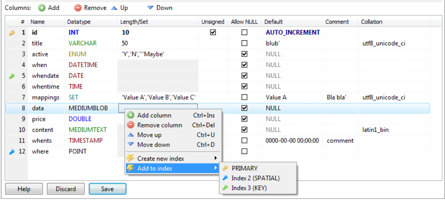Select the TIMESTAMP datatype cell

[91, 141]
